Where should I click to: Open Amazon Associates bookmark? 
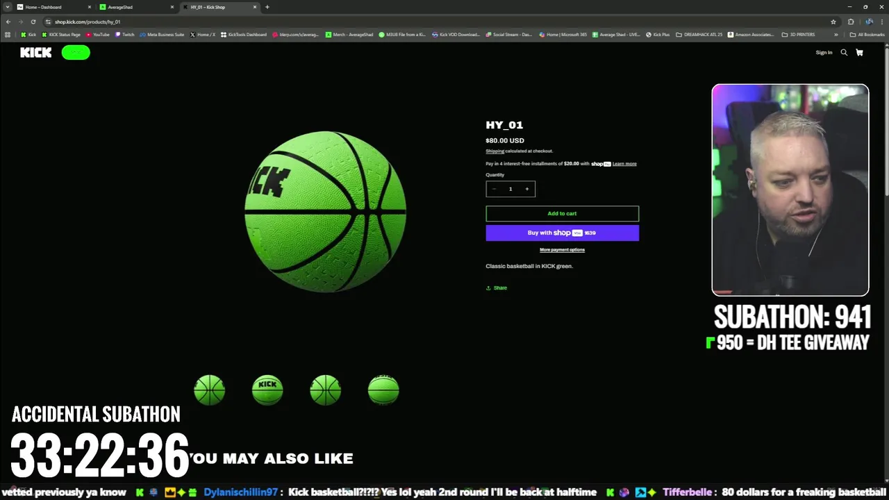(750, 34)
